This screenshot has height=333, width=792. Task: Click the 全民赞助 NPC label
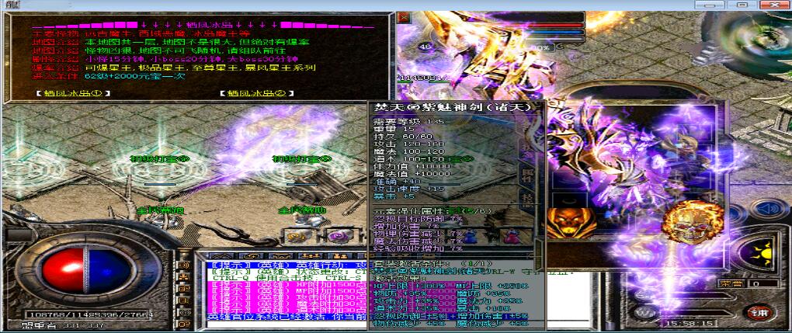tap(301, 210)
